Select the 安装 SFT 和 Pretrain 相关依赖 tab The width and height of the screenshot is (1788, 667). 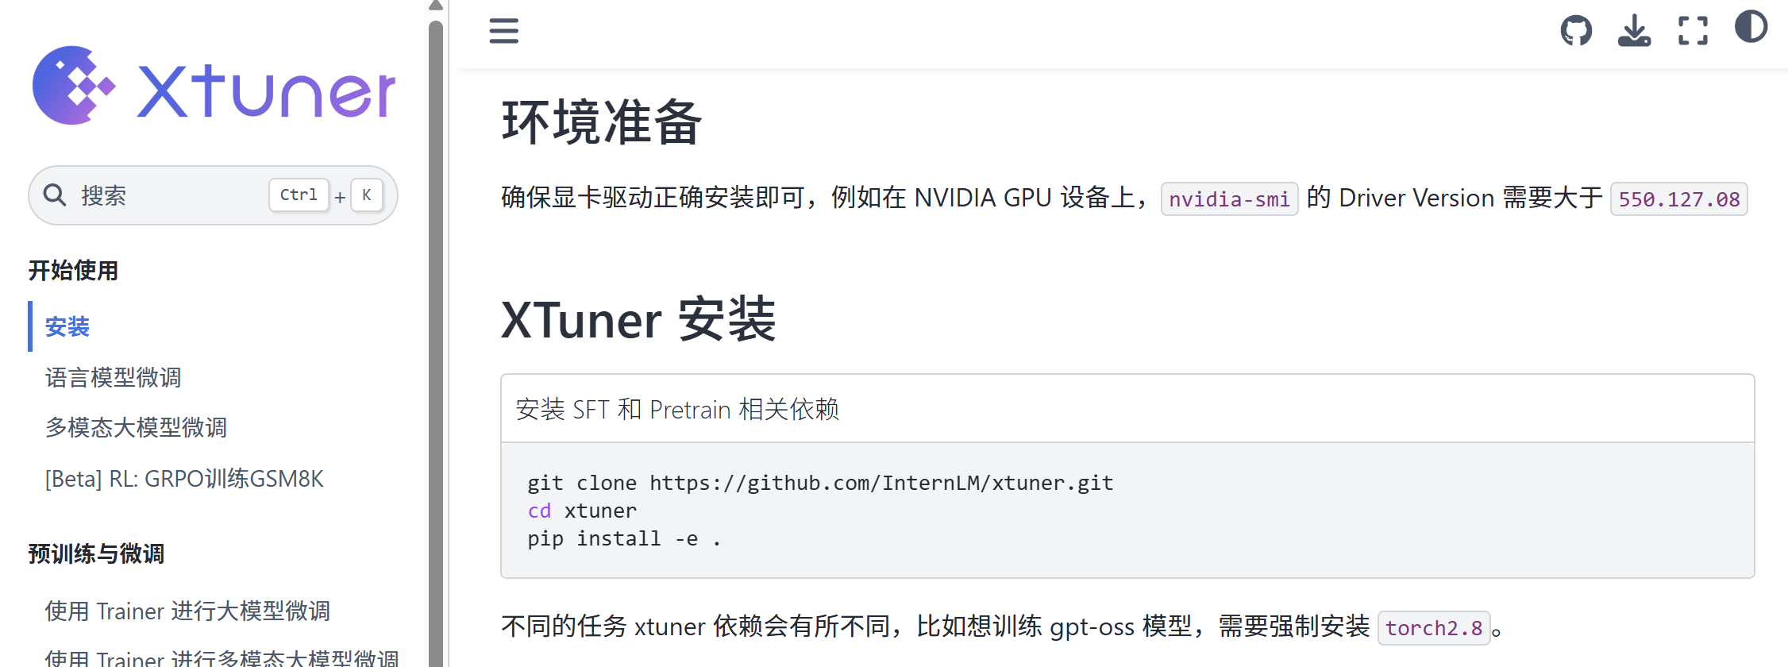(x=677, y=409)
